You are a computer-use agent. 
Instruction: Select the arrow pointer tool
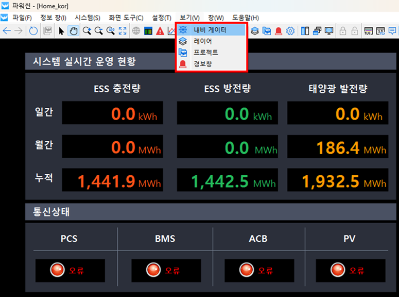coord(61,31)
